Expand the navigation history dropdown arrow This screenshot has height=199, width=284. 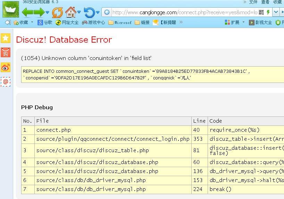click(47, 13)
